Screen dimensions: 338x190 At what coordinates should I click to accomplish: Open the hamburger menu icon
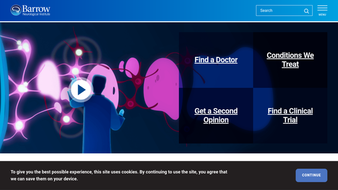click(x=322, y=8)
